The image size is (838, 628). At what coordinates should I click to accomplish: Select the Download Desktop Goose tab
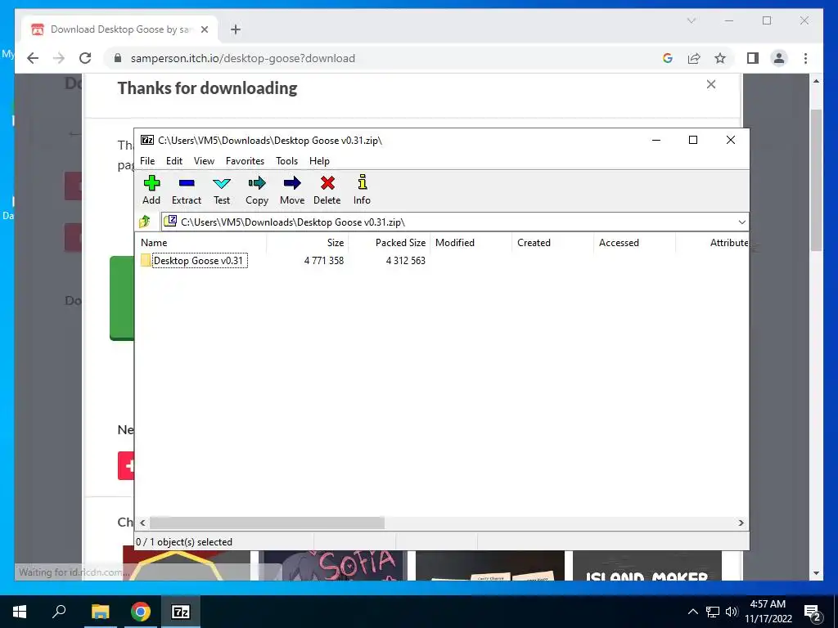tap(119, 29)
